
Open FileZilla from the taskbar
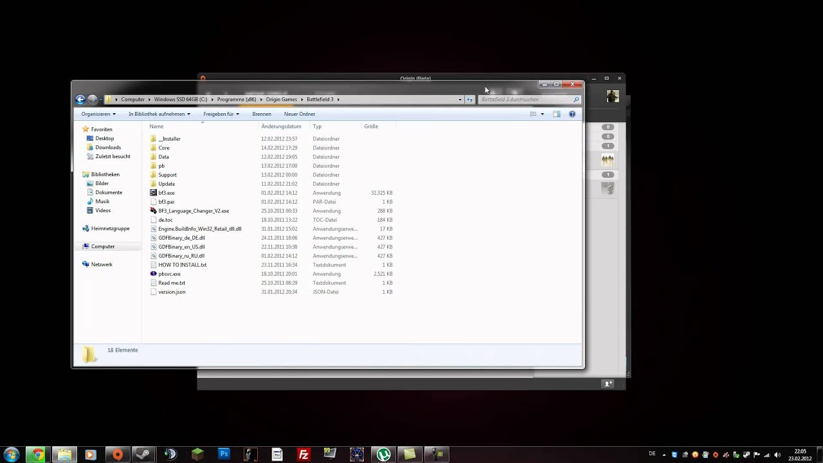(x=303, y=454)
